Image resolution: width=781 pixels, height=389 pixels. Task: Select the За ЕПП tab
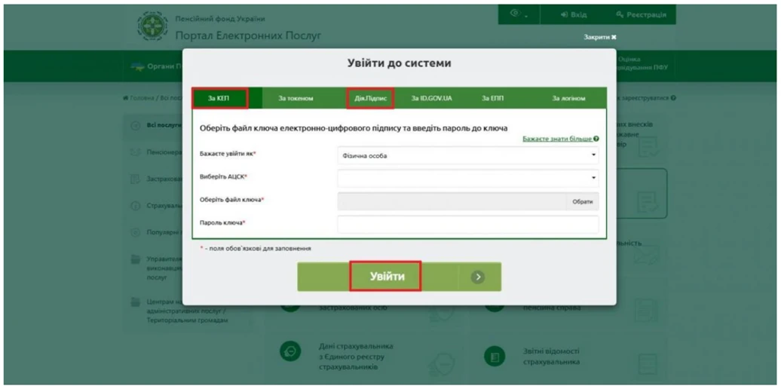pyautogui.click(x=492, y=98)
